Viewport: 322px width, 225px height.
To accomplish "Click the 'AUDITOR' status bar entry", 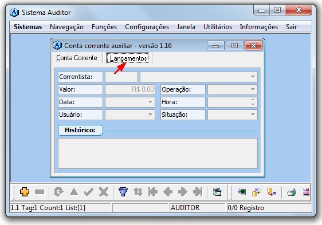I will [185, 208].
